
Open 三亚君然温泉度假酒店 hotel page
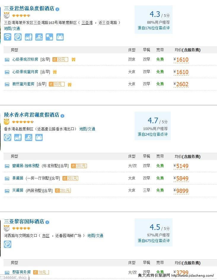tap(29, 9)
